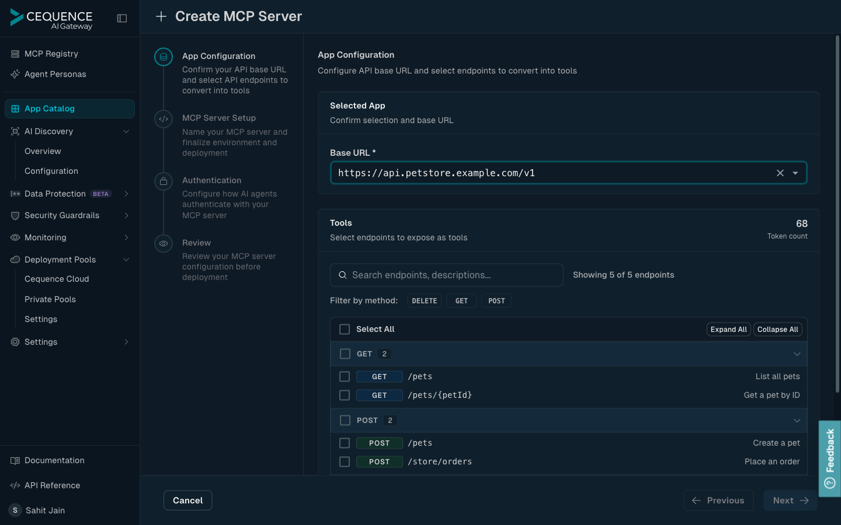841x525 pixels.
Task: Click the Cequence AI Gateway logo
Action: pos(51,19)
